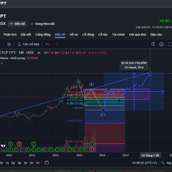Screen dimensions: 172x172
Task: Open the quick search lightning icon
Action: pos(153,44)
